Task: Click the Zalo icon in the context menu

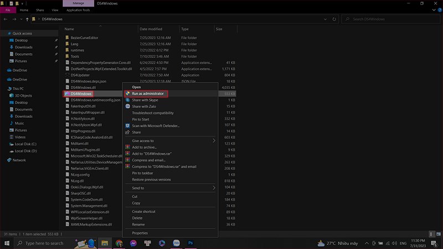Action: (x=127, y=106)
